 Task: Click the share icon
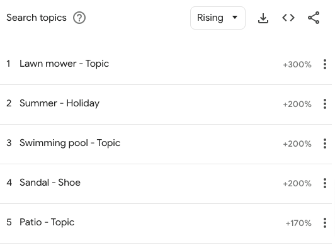coord(314,18)
